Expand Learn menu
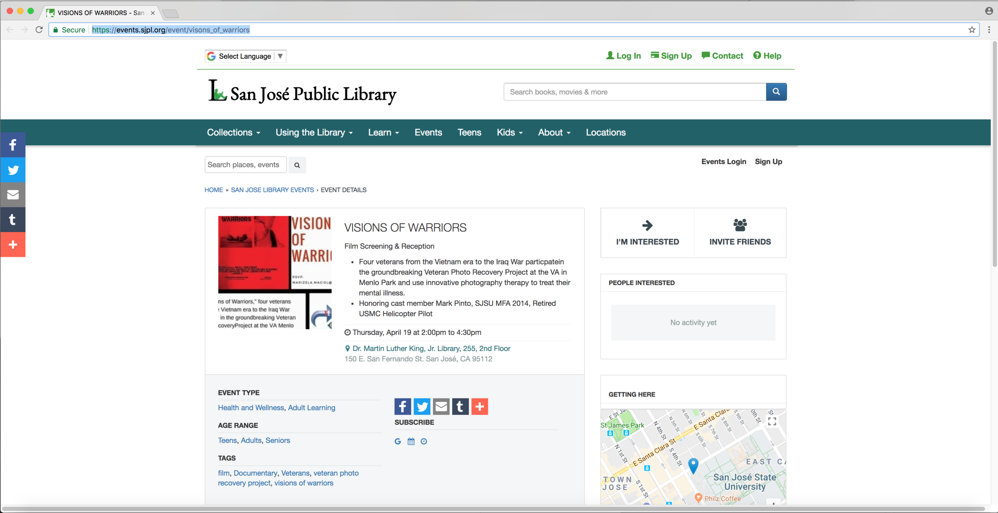Screen dimensions: 998x513 [383, 132]
